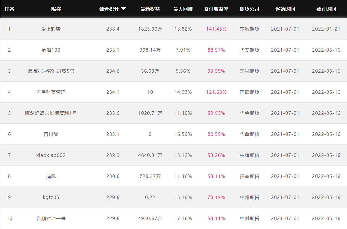
Task: Click the company 国联期货
Action: click(x=250, y=92)
